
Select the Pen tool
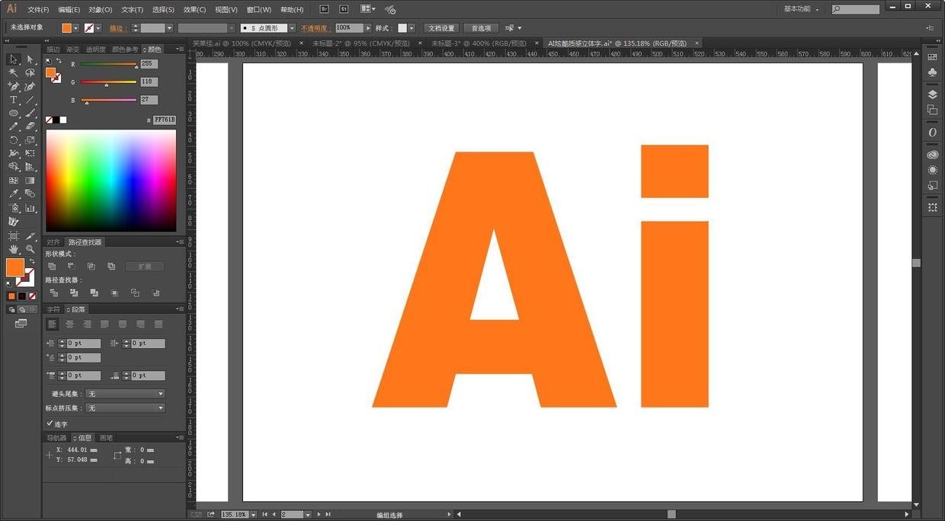click(x=14, y=86)
